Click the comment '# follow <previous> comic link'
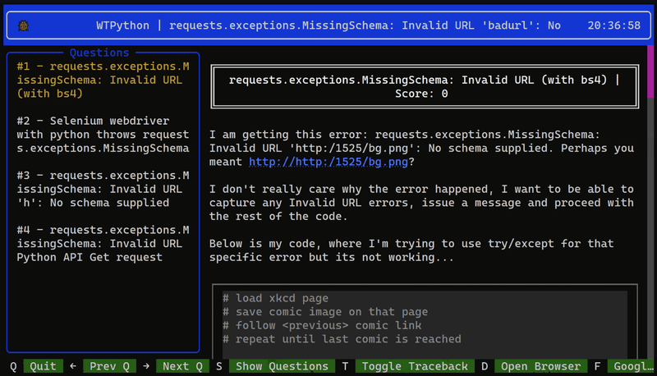Image resolution: width=657 pixels, height=376 pixels. click(322, 325)
